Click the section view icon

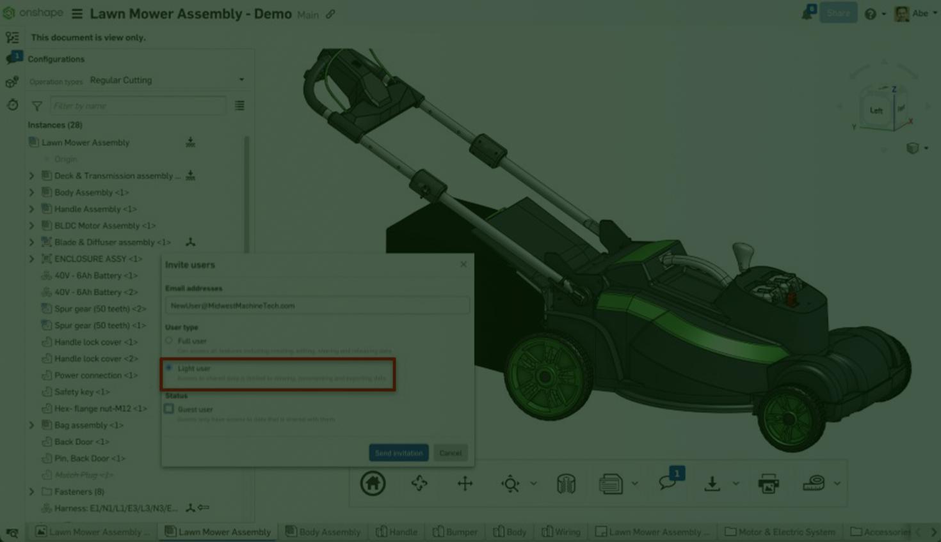[566, 483]
